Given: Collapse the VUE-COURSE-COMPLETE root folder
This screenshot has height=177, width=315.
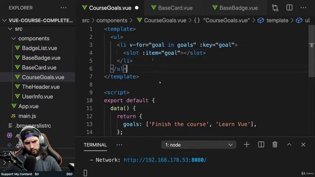Looking at the screenshot, I should pos(4,21).
